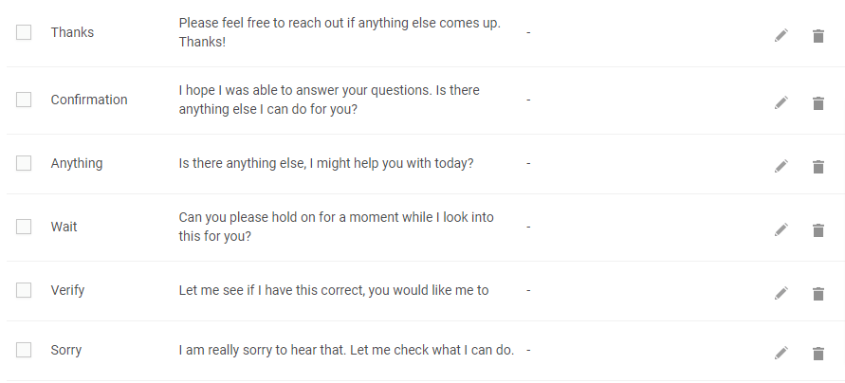Click the Sorry message text
Viewport: 845px width, 383px height.
point(346,350)
